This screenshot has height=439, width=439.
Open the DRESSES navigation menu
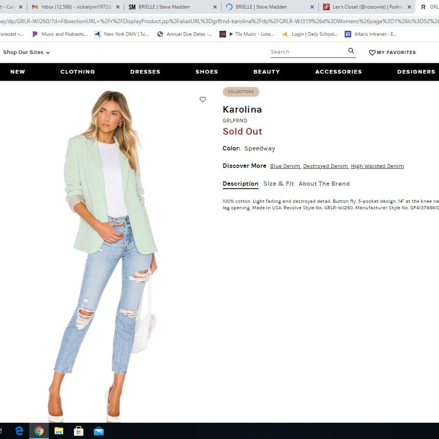tap(145, 72)
